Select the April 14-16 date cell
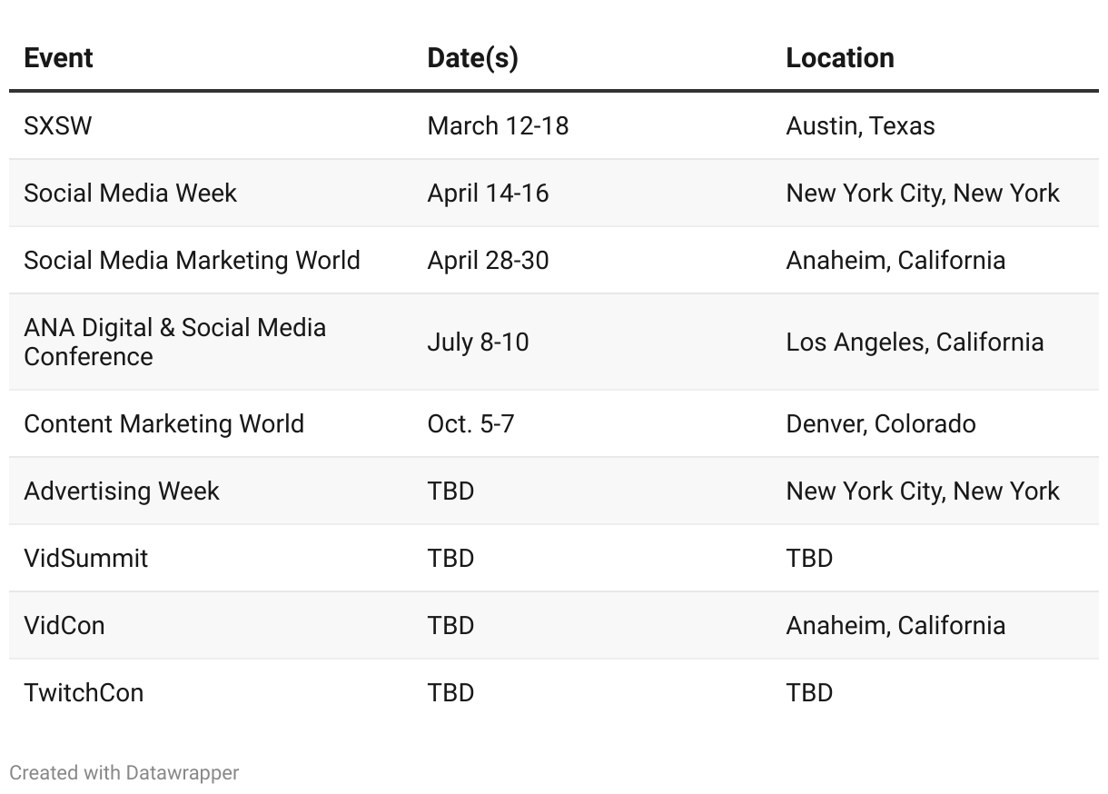Image resolution: width=1108 pixels, height=794 pixels. pos(488,193)
